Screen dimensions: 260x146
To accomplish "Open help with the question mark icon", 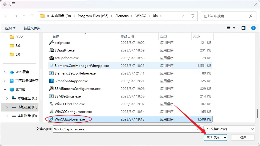I will click(253, 28).
